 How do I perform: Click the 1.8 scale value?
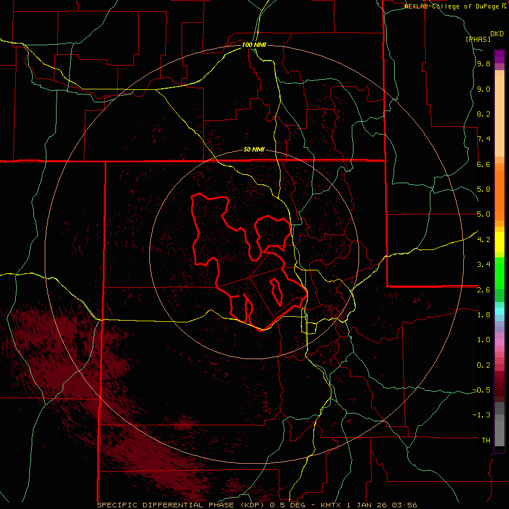click(x=484, y=315)
